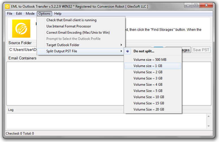
Task: Click the Log scroll up arrow
Action: click(x=209, y=117)
